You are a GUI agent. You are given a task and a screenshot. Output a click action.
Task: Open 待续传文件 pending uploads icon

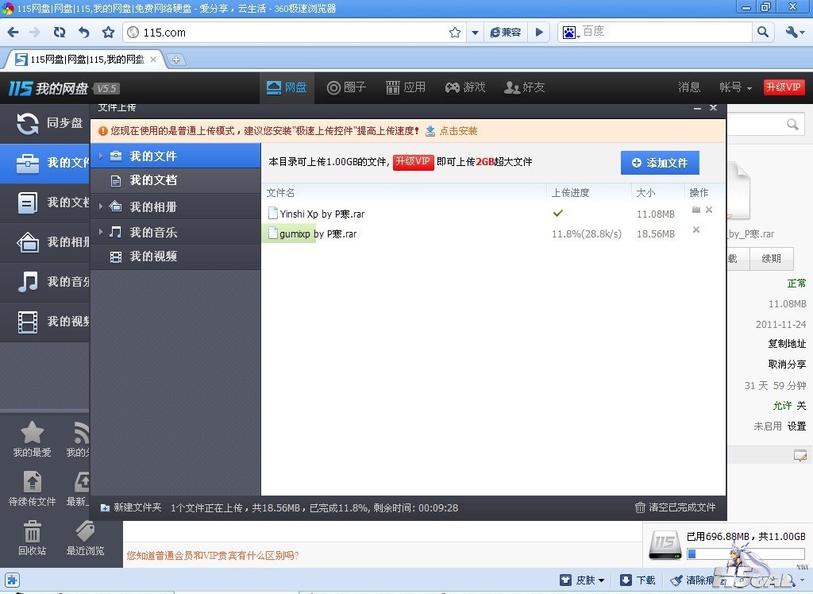click(x=33, y=482)
